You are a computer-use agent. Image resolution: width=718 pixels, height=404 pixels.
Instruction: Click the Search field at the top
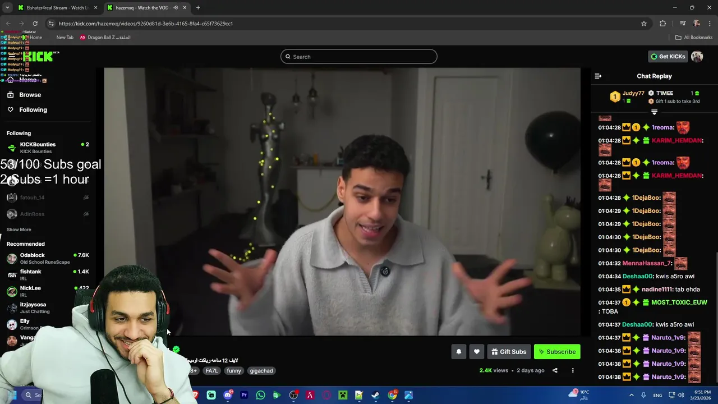[x=359, y=57]
